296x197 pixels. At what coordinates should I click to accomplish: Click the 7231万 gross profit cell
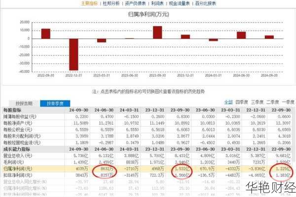(259, 162)
